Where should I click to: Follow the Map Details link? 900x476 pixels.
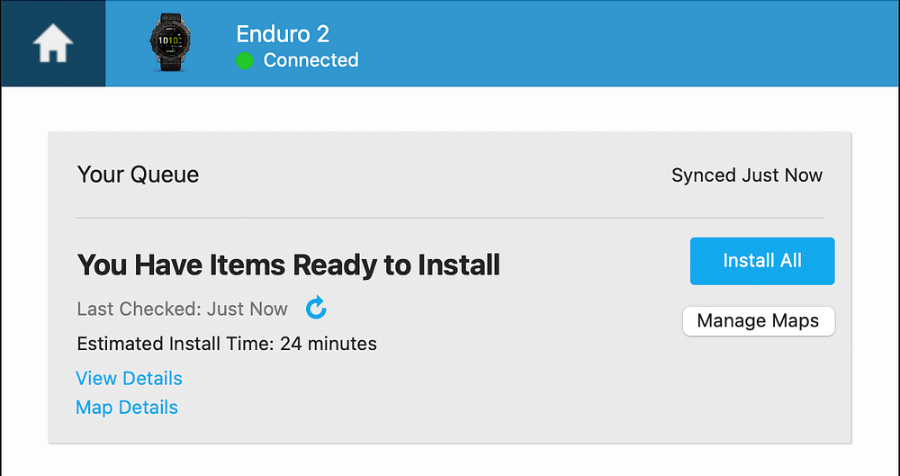127,408
